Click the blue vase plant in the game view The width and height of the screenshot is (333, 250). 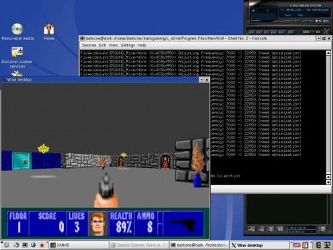tap(197, 165)
